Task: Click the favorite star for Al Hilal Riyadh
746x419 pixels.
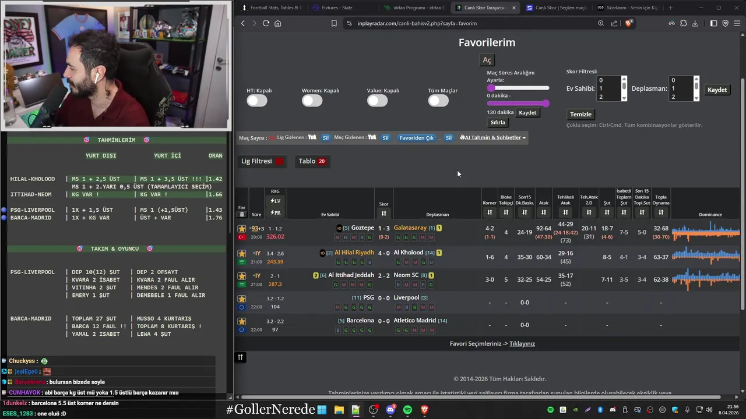Action: tap(242, 253)
